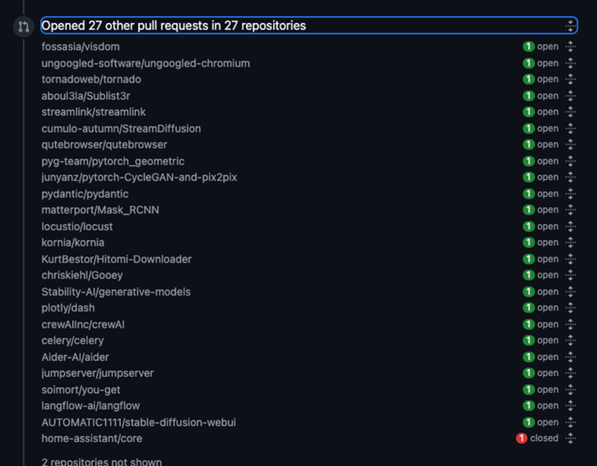Viewport: 597px width, 466px height.
Task: Expand the qutebrowser row toggle
Action: click(570, 144)
